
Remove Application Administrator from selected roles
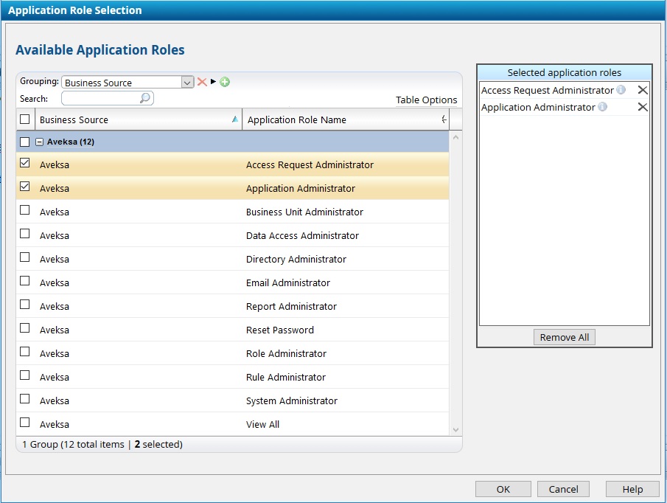(x=643, y=107)
